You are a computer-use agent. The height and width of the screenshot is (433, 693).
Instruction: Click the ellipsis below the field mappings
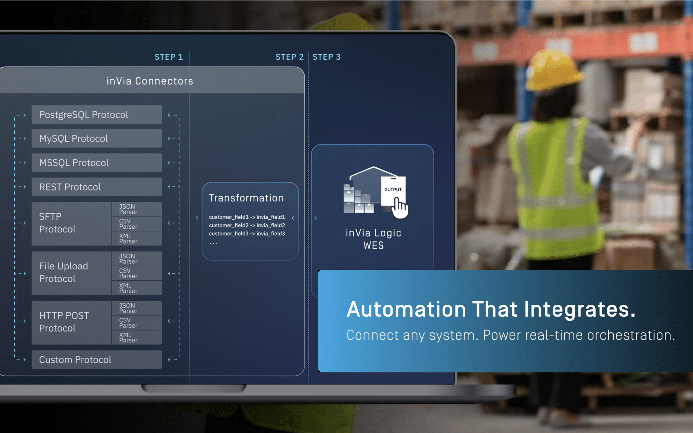(213, 243)
